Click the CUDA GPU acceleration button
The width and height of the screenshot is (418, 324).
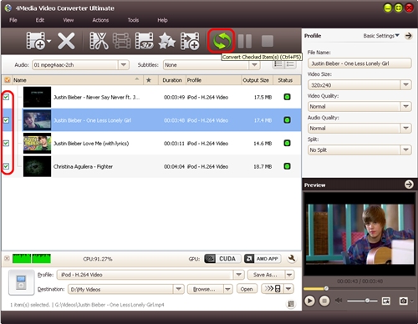click(x=222, y=259)
